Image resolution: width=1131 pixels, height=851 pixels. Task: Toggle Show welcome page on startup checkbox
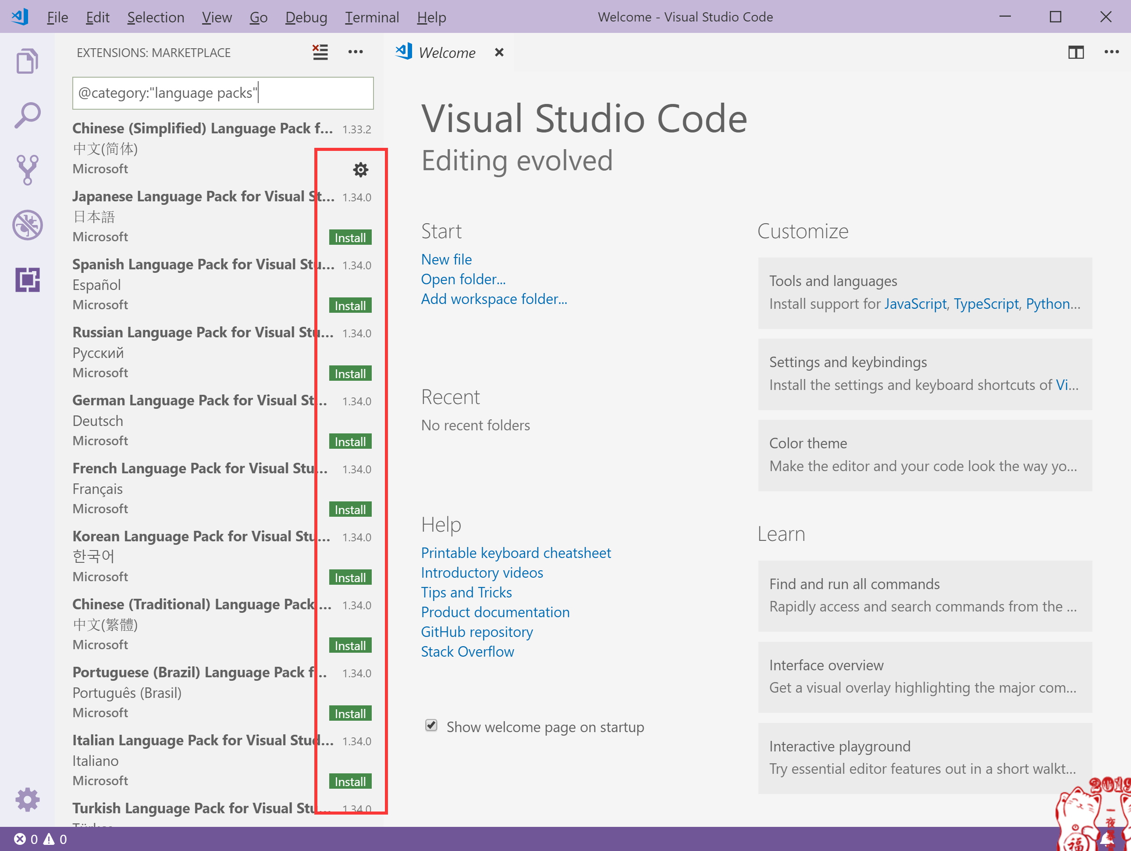(x=431, y=726)
